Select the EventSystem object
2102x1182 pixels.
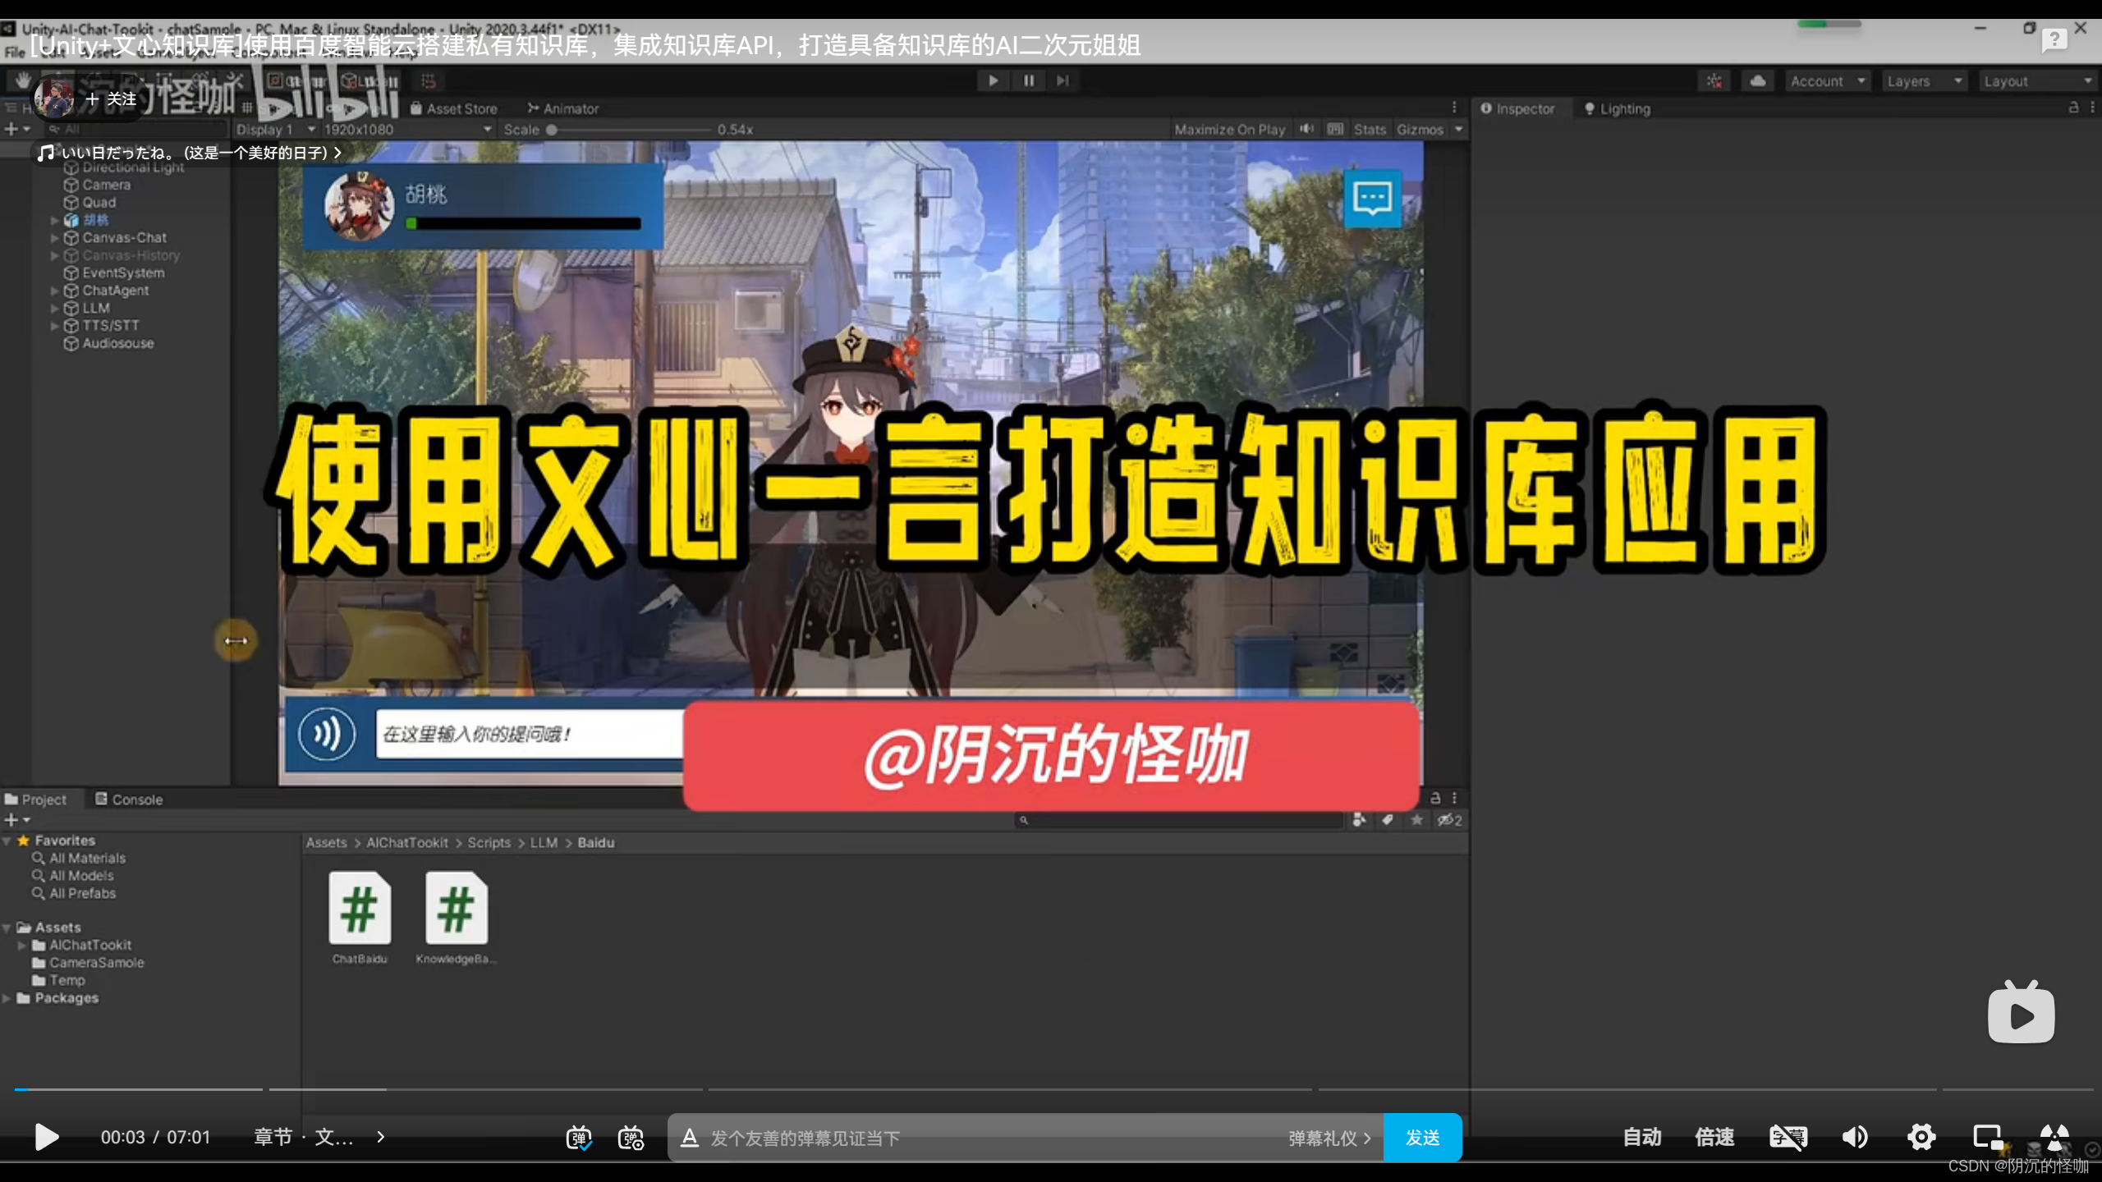123,273
